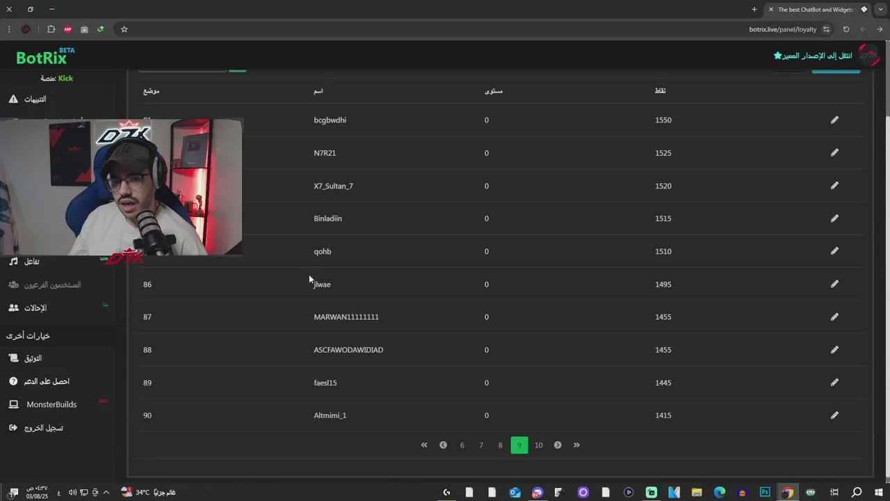Viewport: 890px width, 501px height.
Task: Open Microsoft Edge from taskbar
Action: [x=720, y=492]
